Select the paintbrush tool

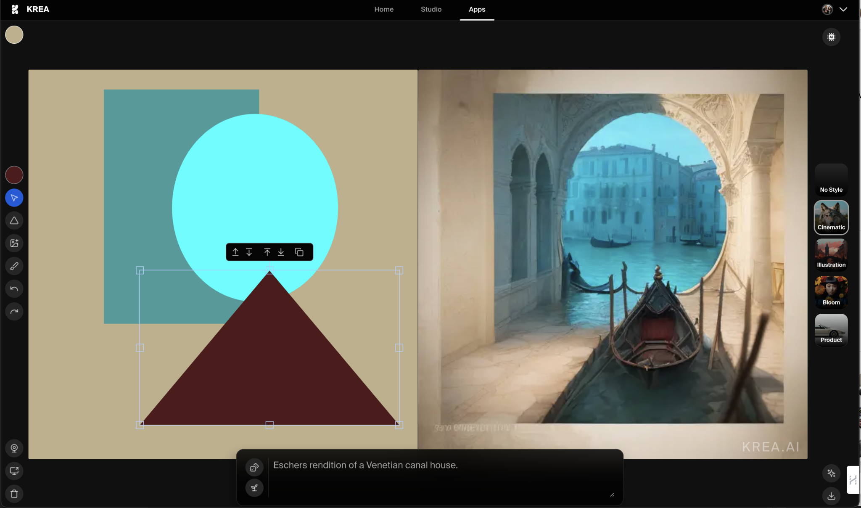pos(14,266)
